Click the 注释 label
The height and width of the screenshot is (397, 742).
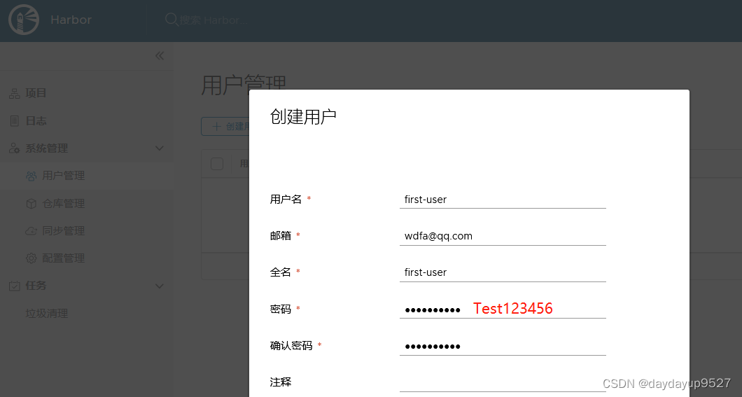coord(281,382)
